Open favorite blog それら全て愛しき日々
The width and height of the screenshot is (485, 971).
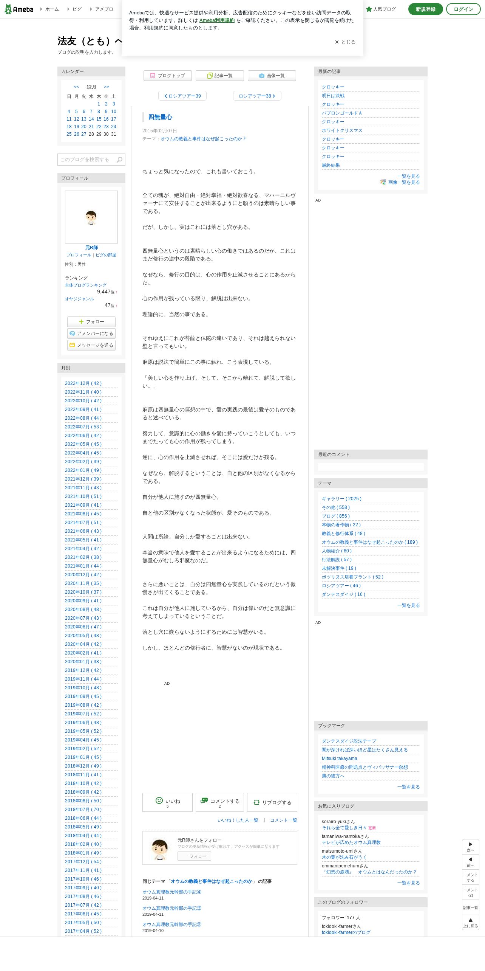tap(344, 828)
